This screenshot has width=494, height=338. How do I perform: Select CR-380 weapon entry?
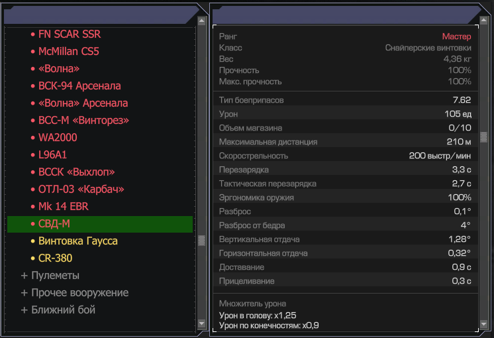click(55, 258)
